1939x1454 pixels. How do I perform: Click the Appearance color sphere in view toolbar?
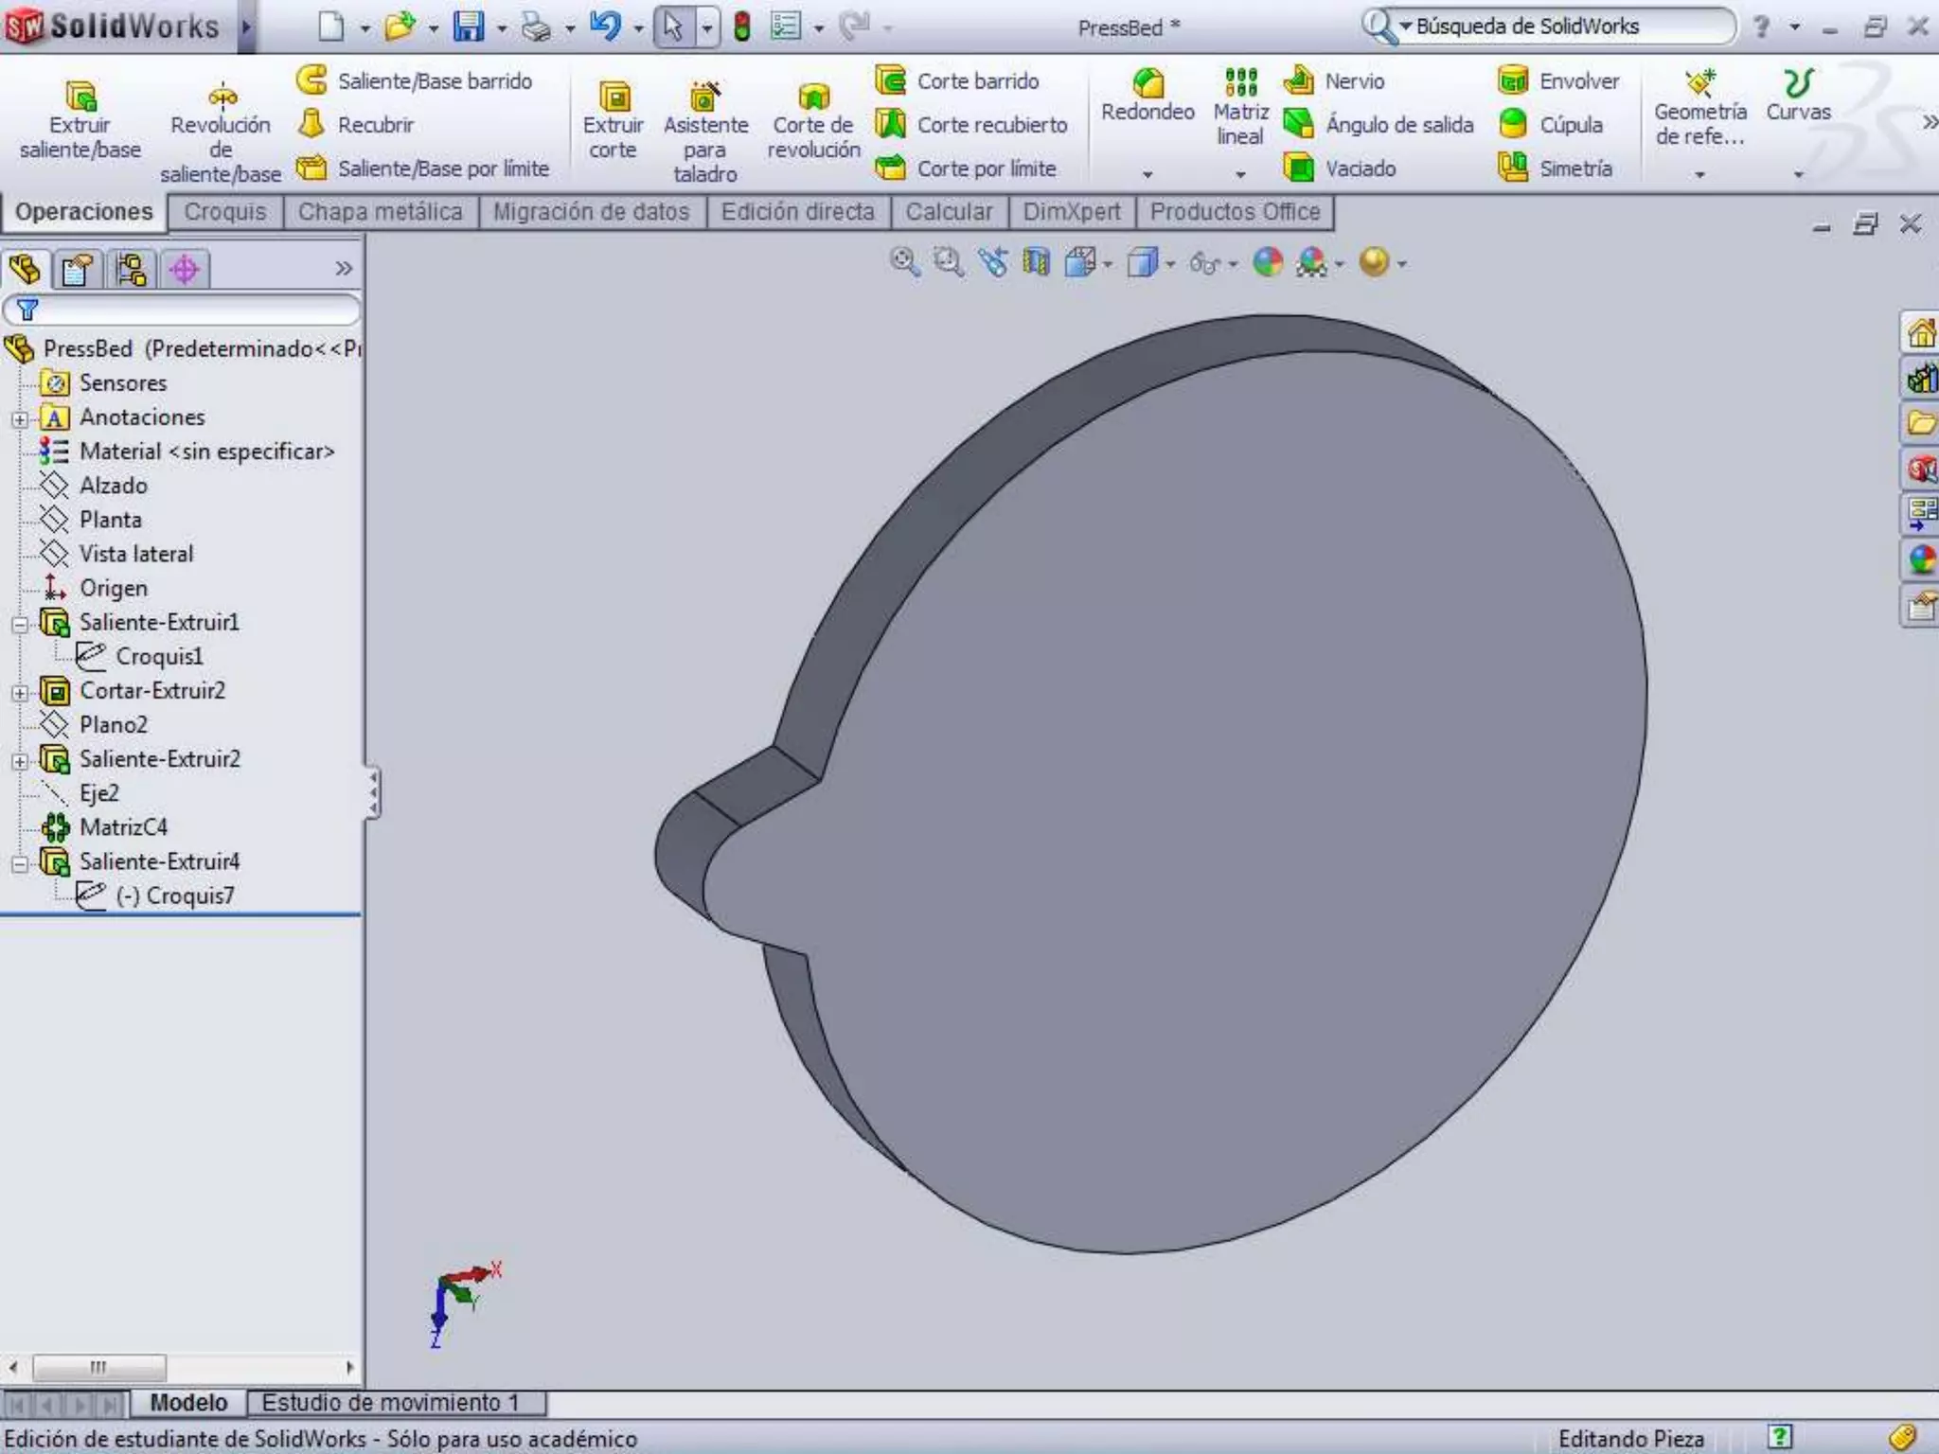[1268, 262]
